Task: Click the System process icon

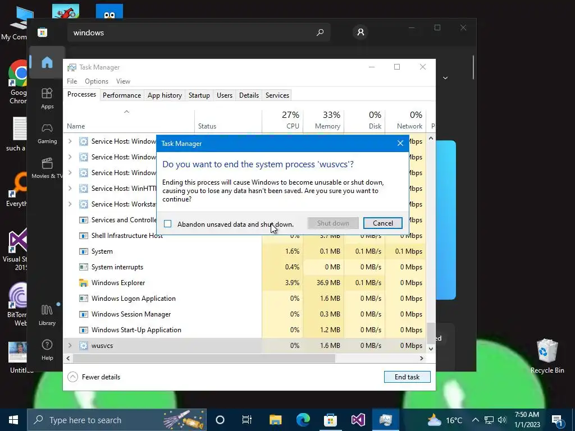Action: (x=84, y=251)
